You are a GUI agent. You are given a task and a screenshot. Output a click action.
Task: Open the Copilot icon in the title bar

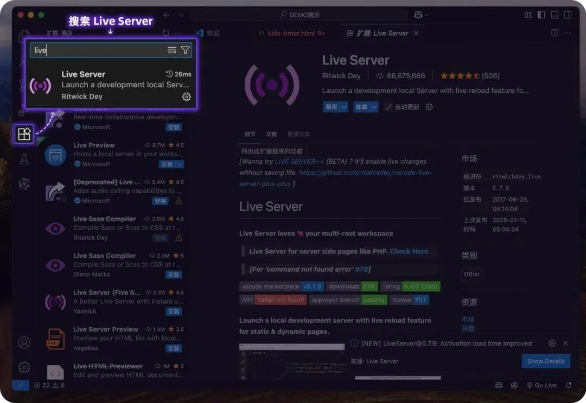pos(418,15)
